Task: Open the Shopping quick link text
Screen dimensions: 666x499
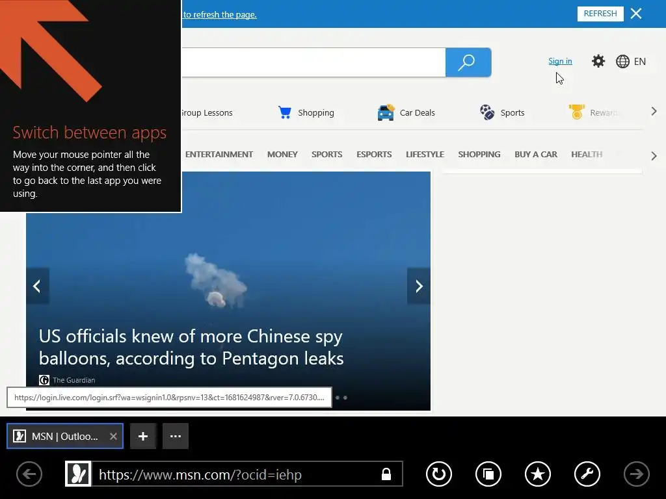Action: (316, 113)
